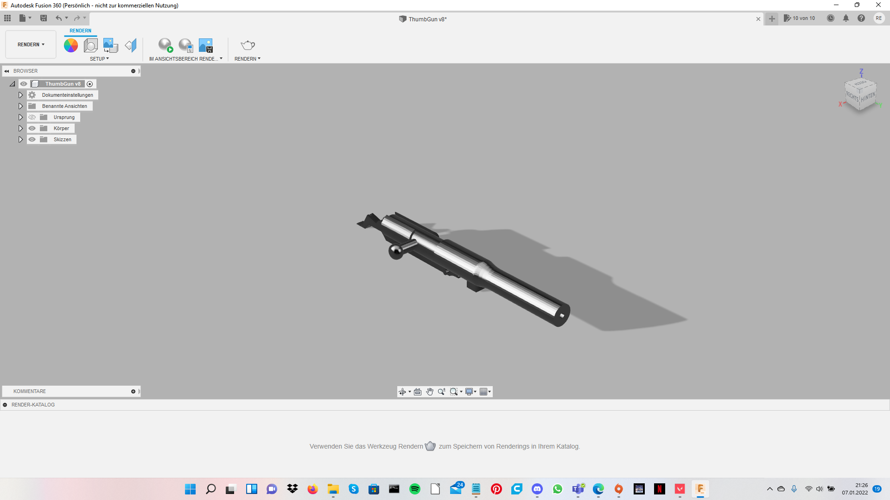Select the Pan hand tool
Screen dimensions: 890x500
click(430, 392)
